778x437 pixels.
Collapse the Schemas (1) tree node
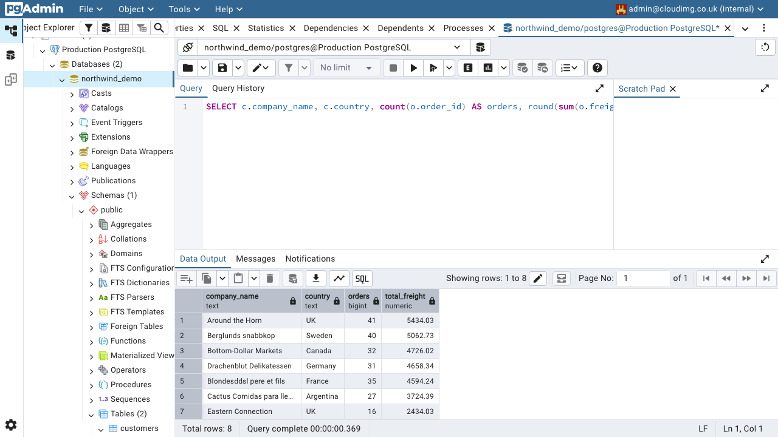(x=72, y=196)
